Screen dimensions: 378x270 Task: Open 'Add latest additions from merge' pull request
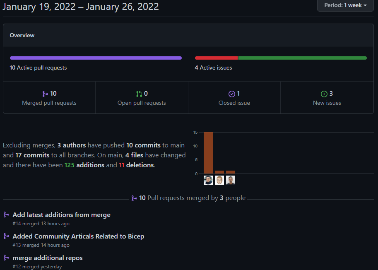click(x=62, y=215)
